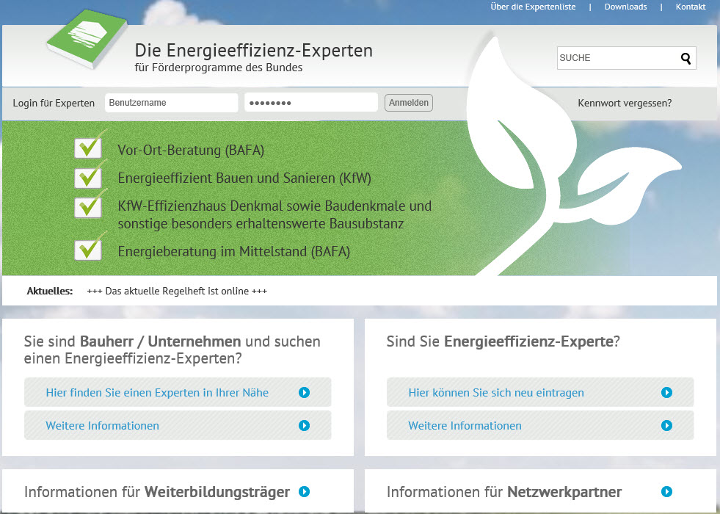
Task: Click the magnifier icon in the search box
Action: (x=685, y=57)
